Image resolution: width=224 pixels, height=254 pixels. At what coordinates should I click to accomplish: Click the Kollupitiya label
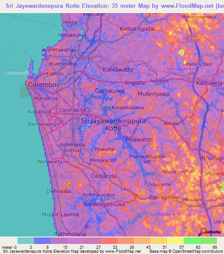[x=39, y=111]
